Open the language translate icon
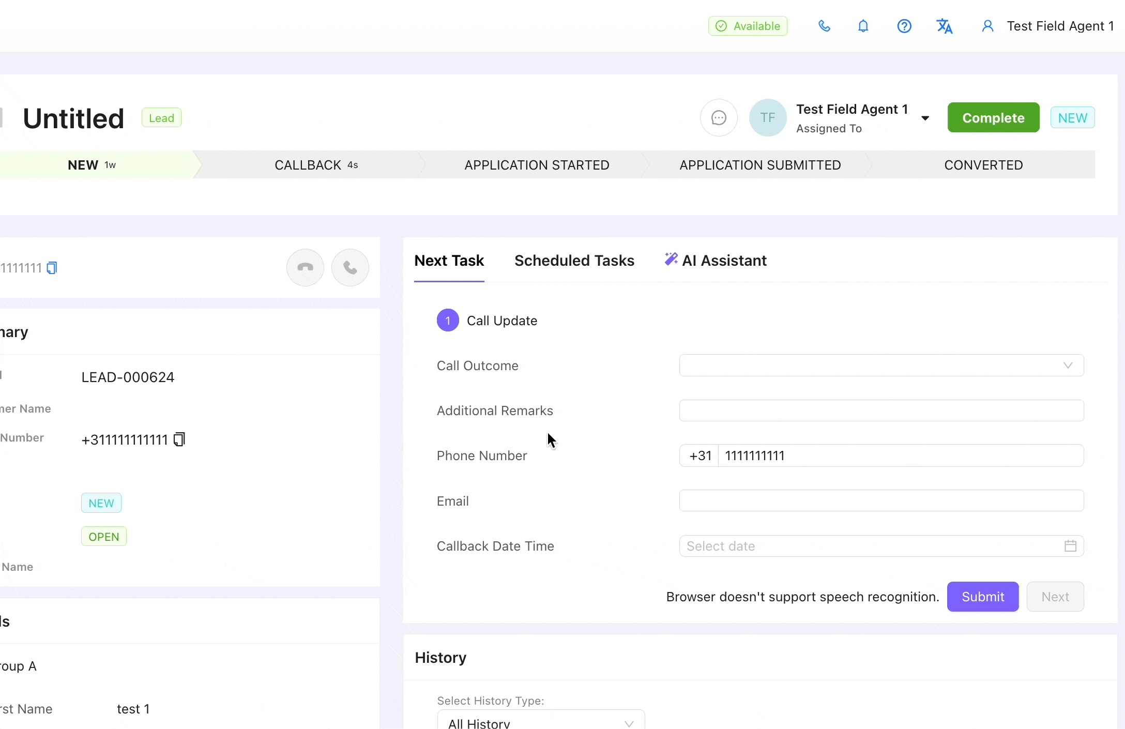 click(x=945, y=26)
